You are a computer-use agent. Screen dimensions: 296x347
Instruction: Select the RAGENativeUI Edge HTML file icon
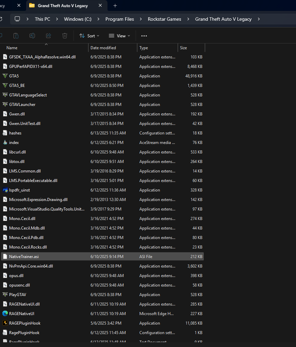click(x=5, y=314)
